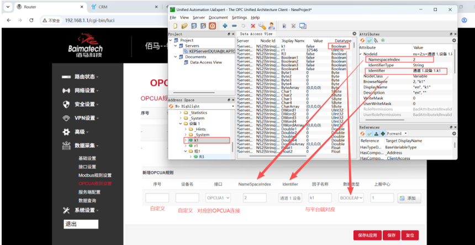The width and height of the screenshot is (475, 245).
Task: Open the Forward direction dropdown in References
Action: pos(398,134)
